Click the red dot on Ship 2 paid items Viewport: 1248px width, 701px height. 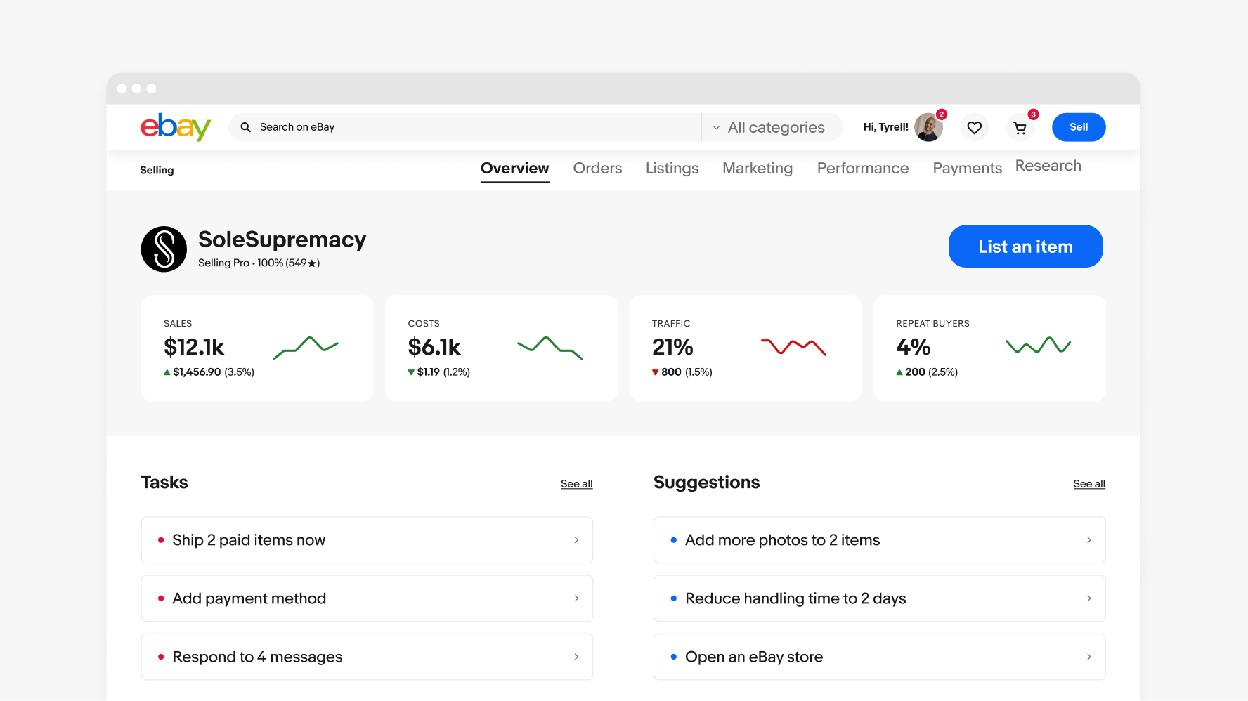(162, 539)
